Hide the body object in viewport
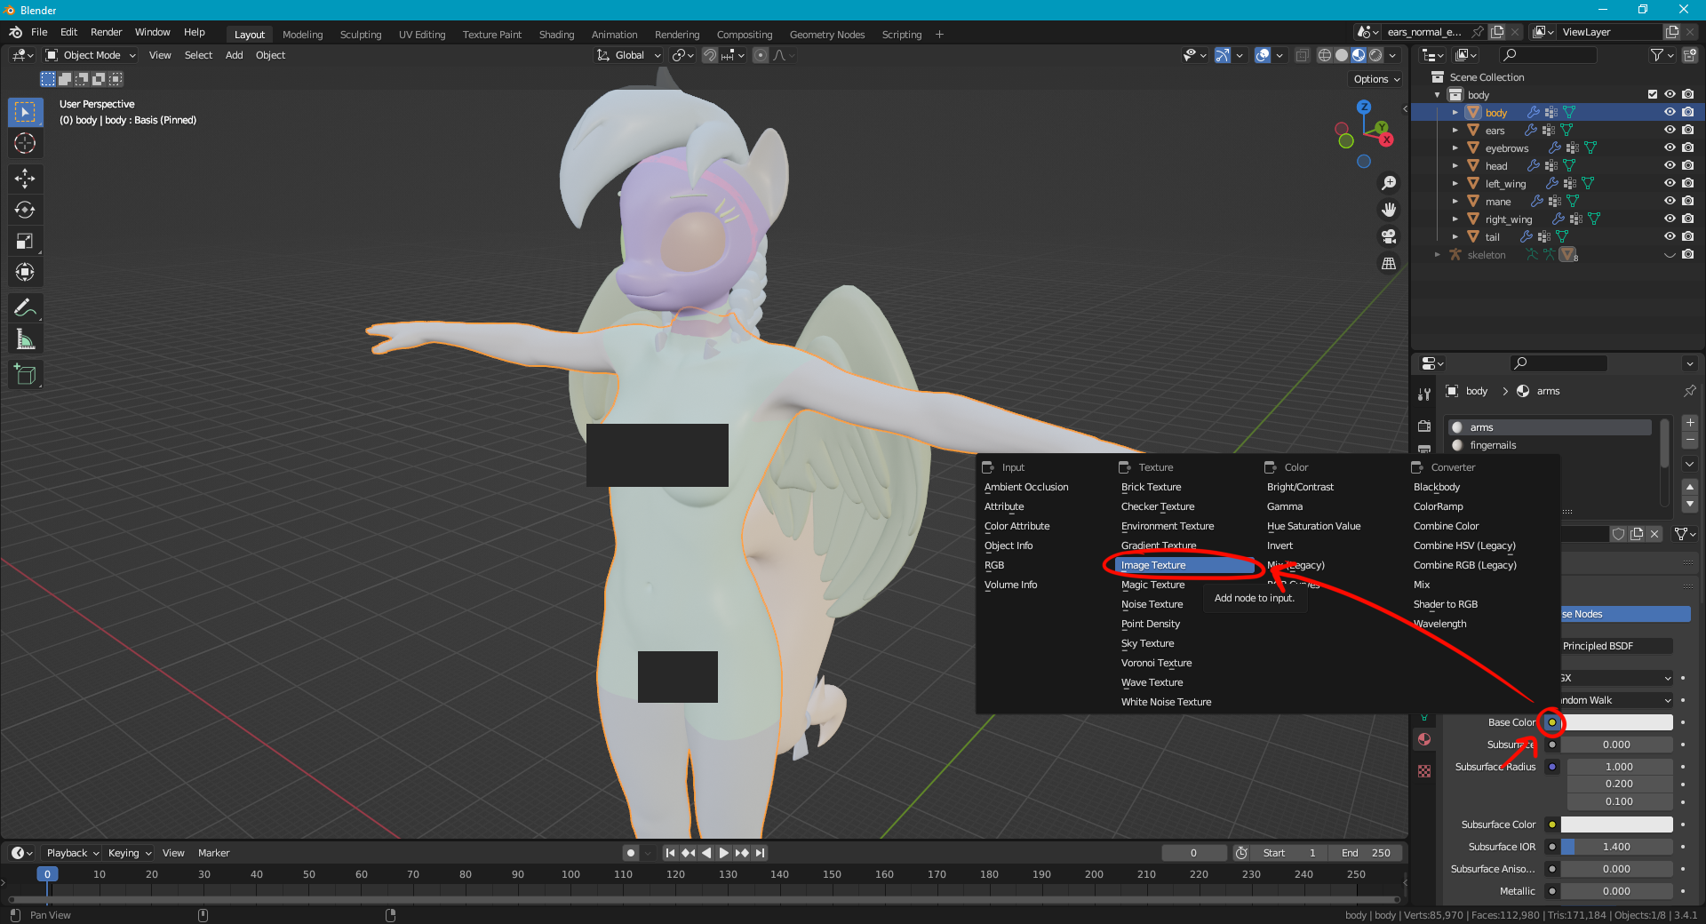The image size is (1706, 924). (1670, 112)
